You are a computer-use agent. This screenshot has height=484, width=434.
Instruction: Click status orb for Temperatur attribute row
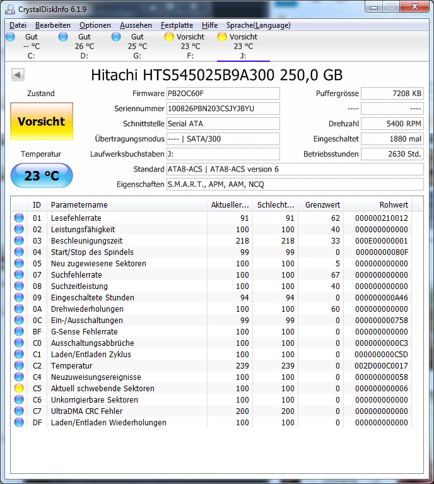pyautogui.click(x=19, y=366)
